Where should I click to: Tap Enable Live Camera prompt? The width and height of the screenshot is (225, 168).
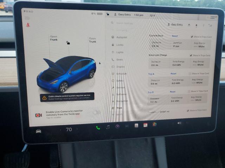click(64, 114)
